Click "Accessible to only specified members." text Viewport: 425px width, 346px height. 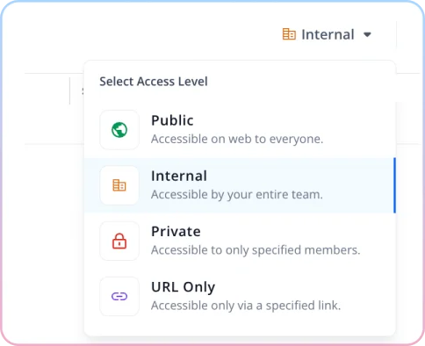coord(256,250)
